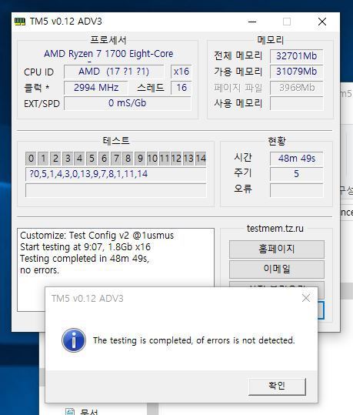Viewport: 353px width, 415px height.
Task: Close the TM5 completion message dialog
Action: (x=306, y=298)
